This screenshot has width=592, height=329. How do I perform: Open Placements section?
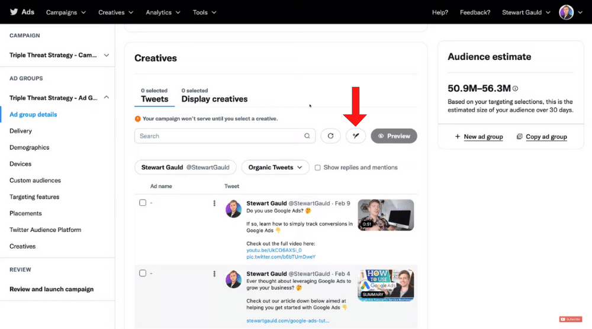click(x=25, y=213)
